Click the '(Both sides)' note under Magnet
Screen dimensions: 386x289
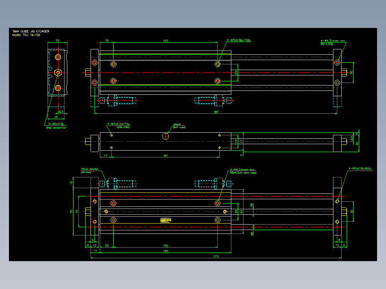click(x=179, y=127)
